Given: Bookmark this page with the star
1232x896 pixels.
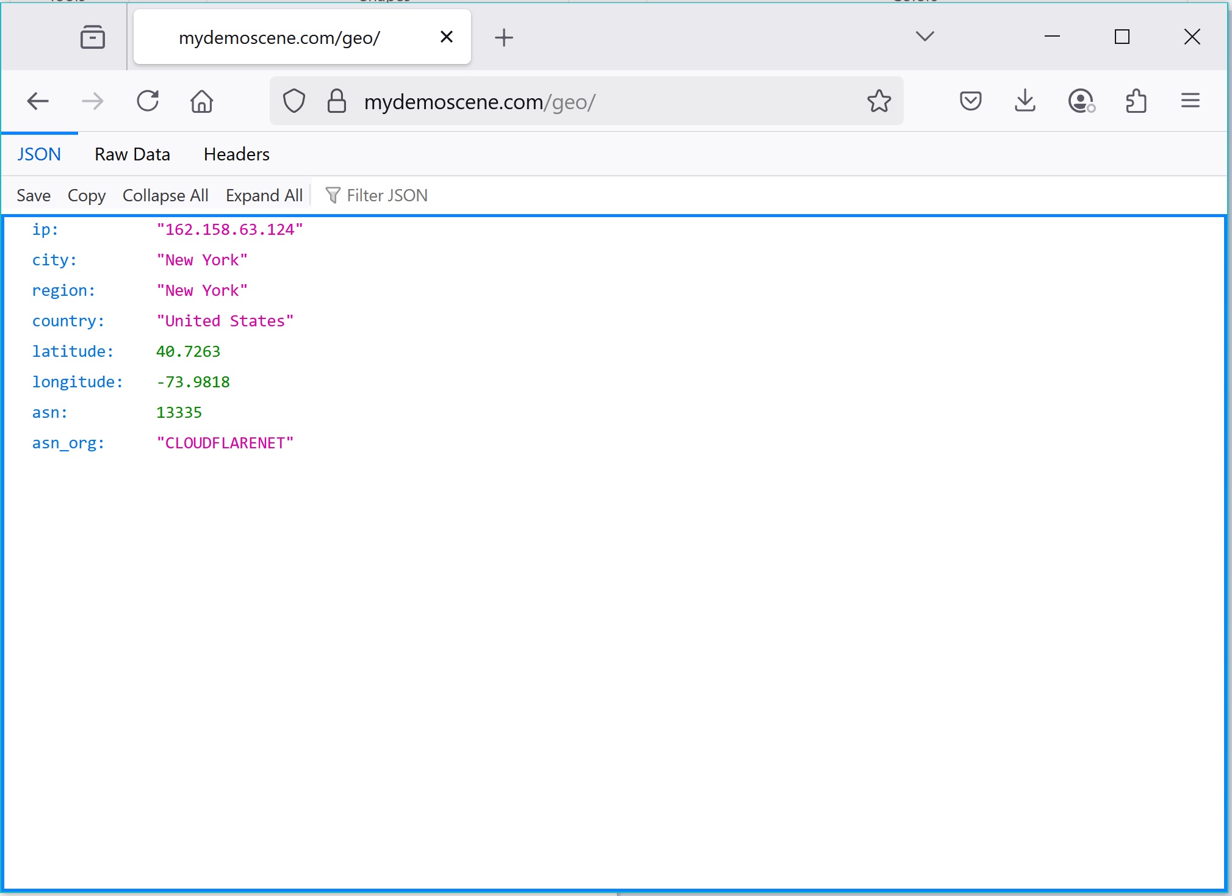Looking at the screenshot, I should pyautogui.click(x=879, y=101).
